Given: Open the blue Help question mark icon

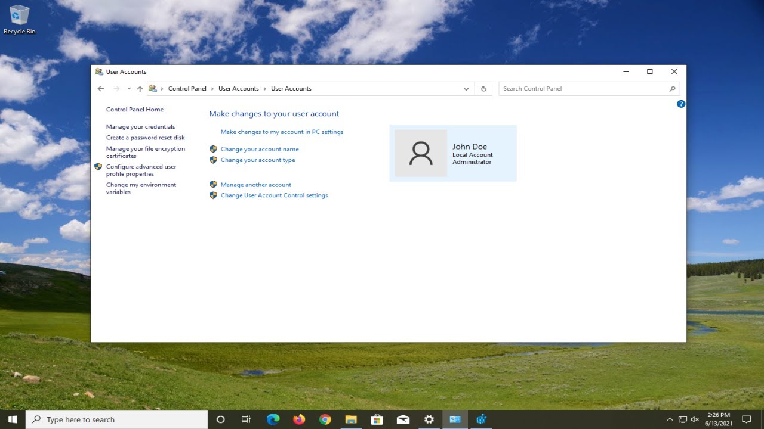Looking at the screenshot, I should (x=681, y=104).
